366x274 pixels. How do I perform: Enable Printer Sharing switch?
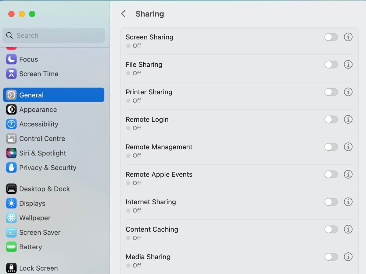[x=331, y=92]
